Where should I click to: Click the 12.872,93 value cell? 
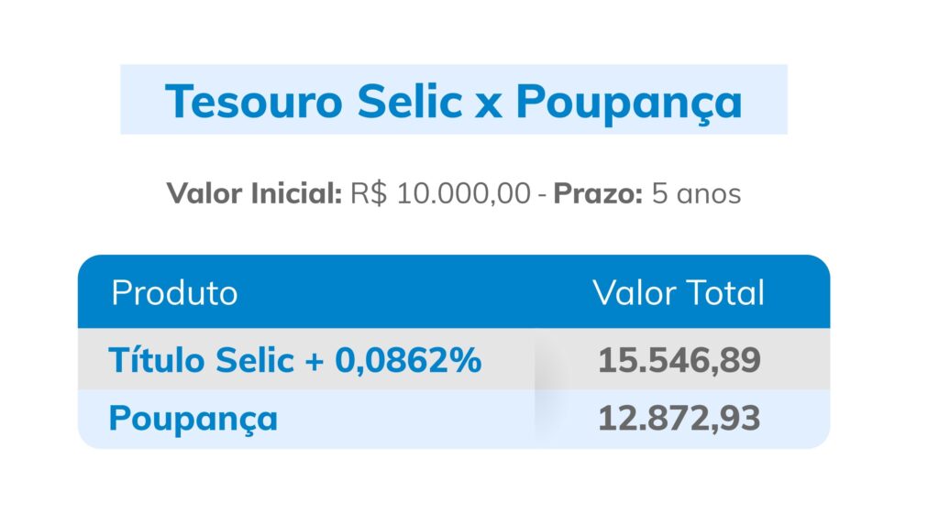[x=679, y=418]
